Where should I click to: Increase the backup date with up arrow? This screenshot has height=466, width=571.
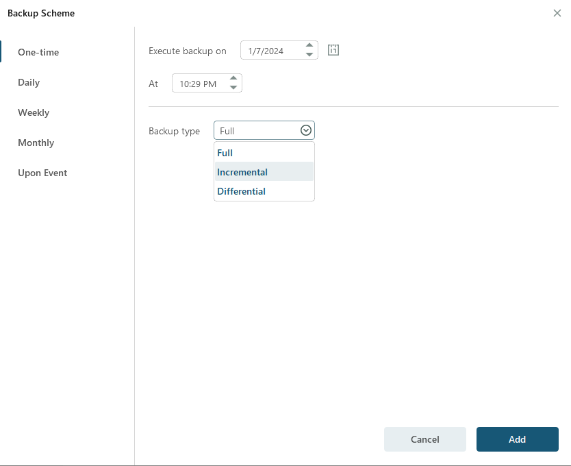[309, 46]
